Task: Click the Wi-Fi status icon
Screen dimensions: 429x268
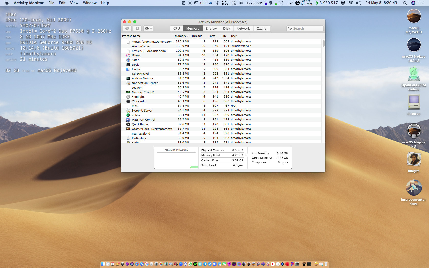Action: pyautogui.click(x=351, y=3)
